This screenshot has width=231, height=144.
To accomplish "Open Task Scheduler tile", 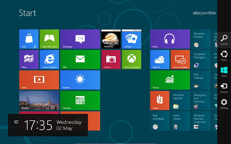I will [x=160, y=121].
